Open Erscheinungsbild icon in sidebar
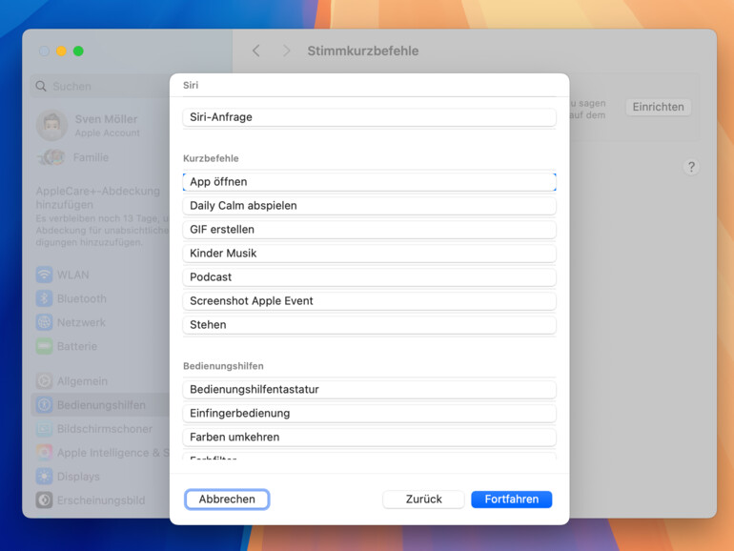This screenshot has width=734, height=551. pyautogui.click(x=44, y=500)
